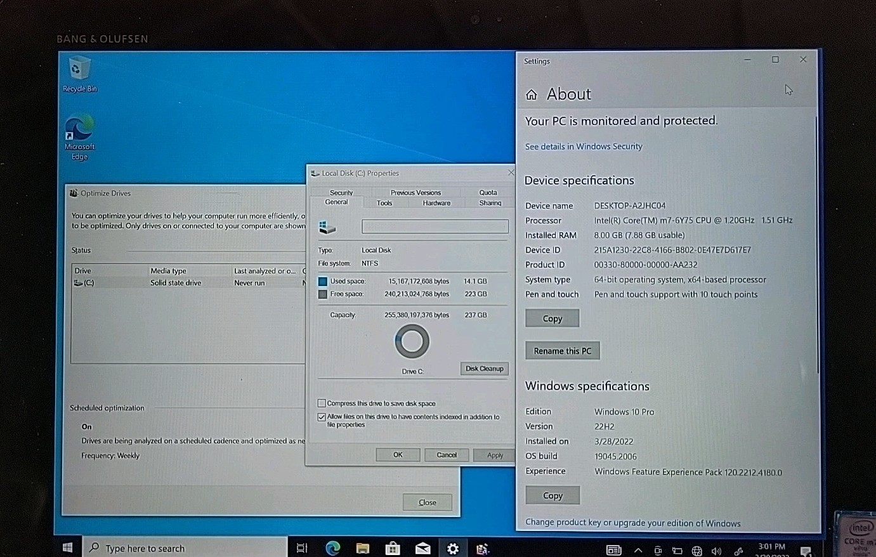
Task: Open the pen workspace tray icon
Action: click(738, 551)
